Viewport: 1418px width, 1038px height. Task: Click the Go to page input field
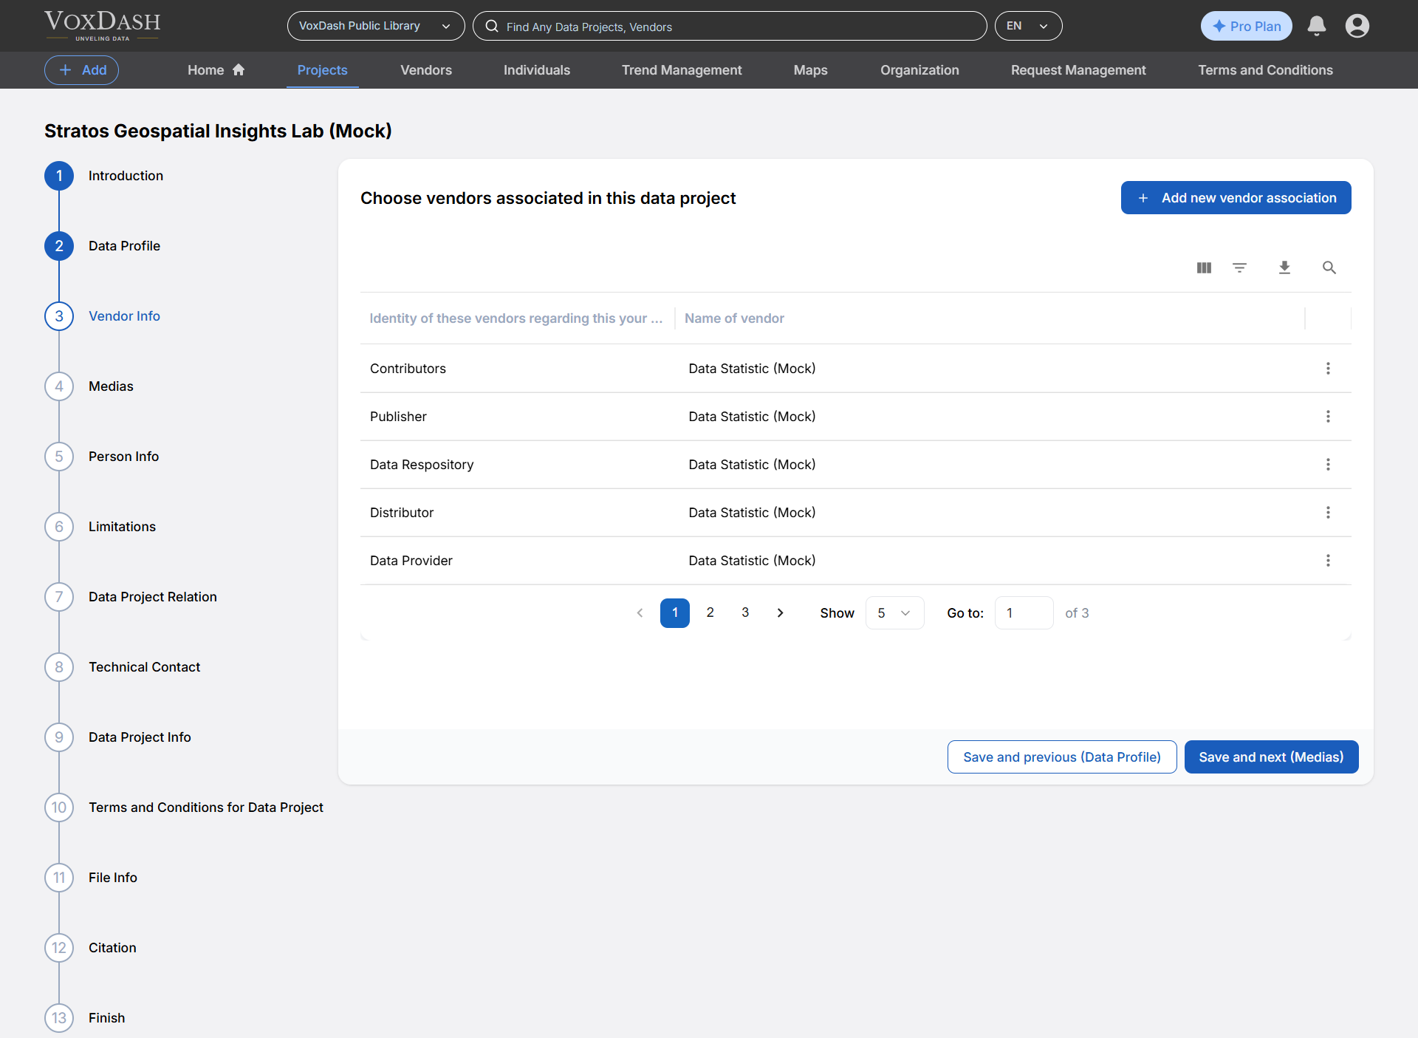1024,613
